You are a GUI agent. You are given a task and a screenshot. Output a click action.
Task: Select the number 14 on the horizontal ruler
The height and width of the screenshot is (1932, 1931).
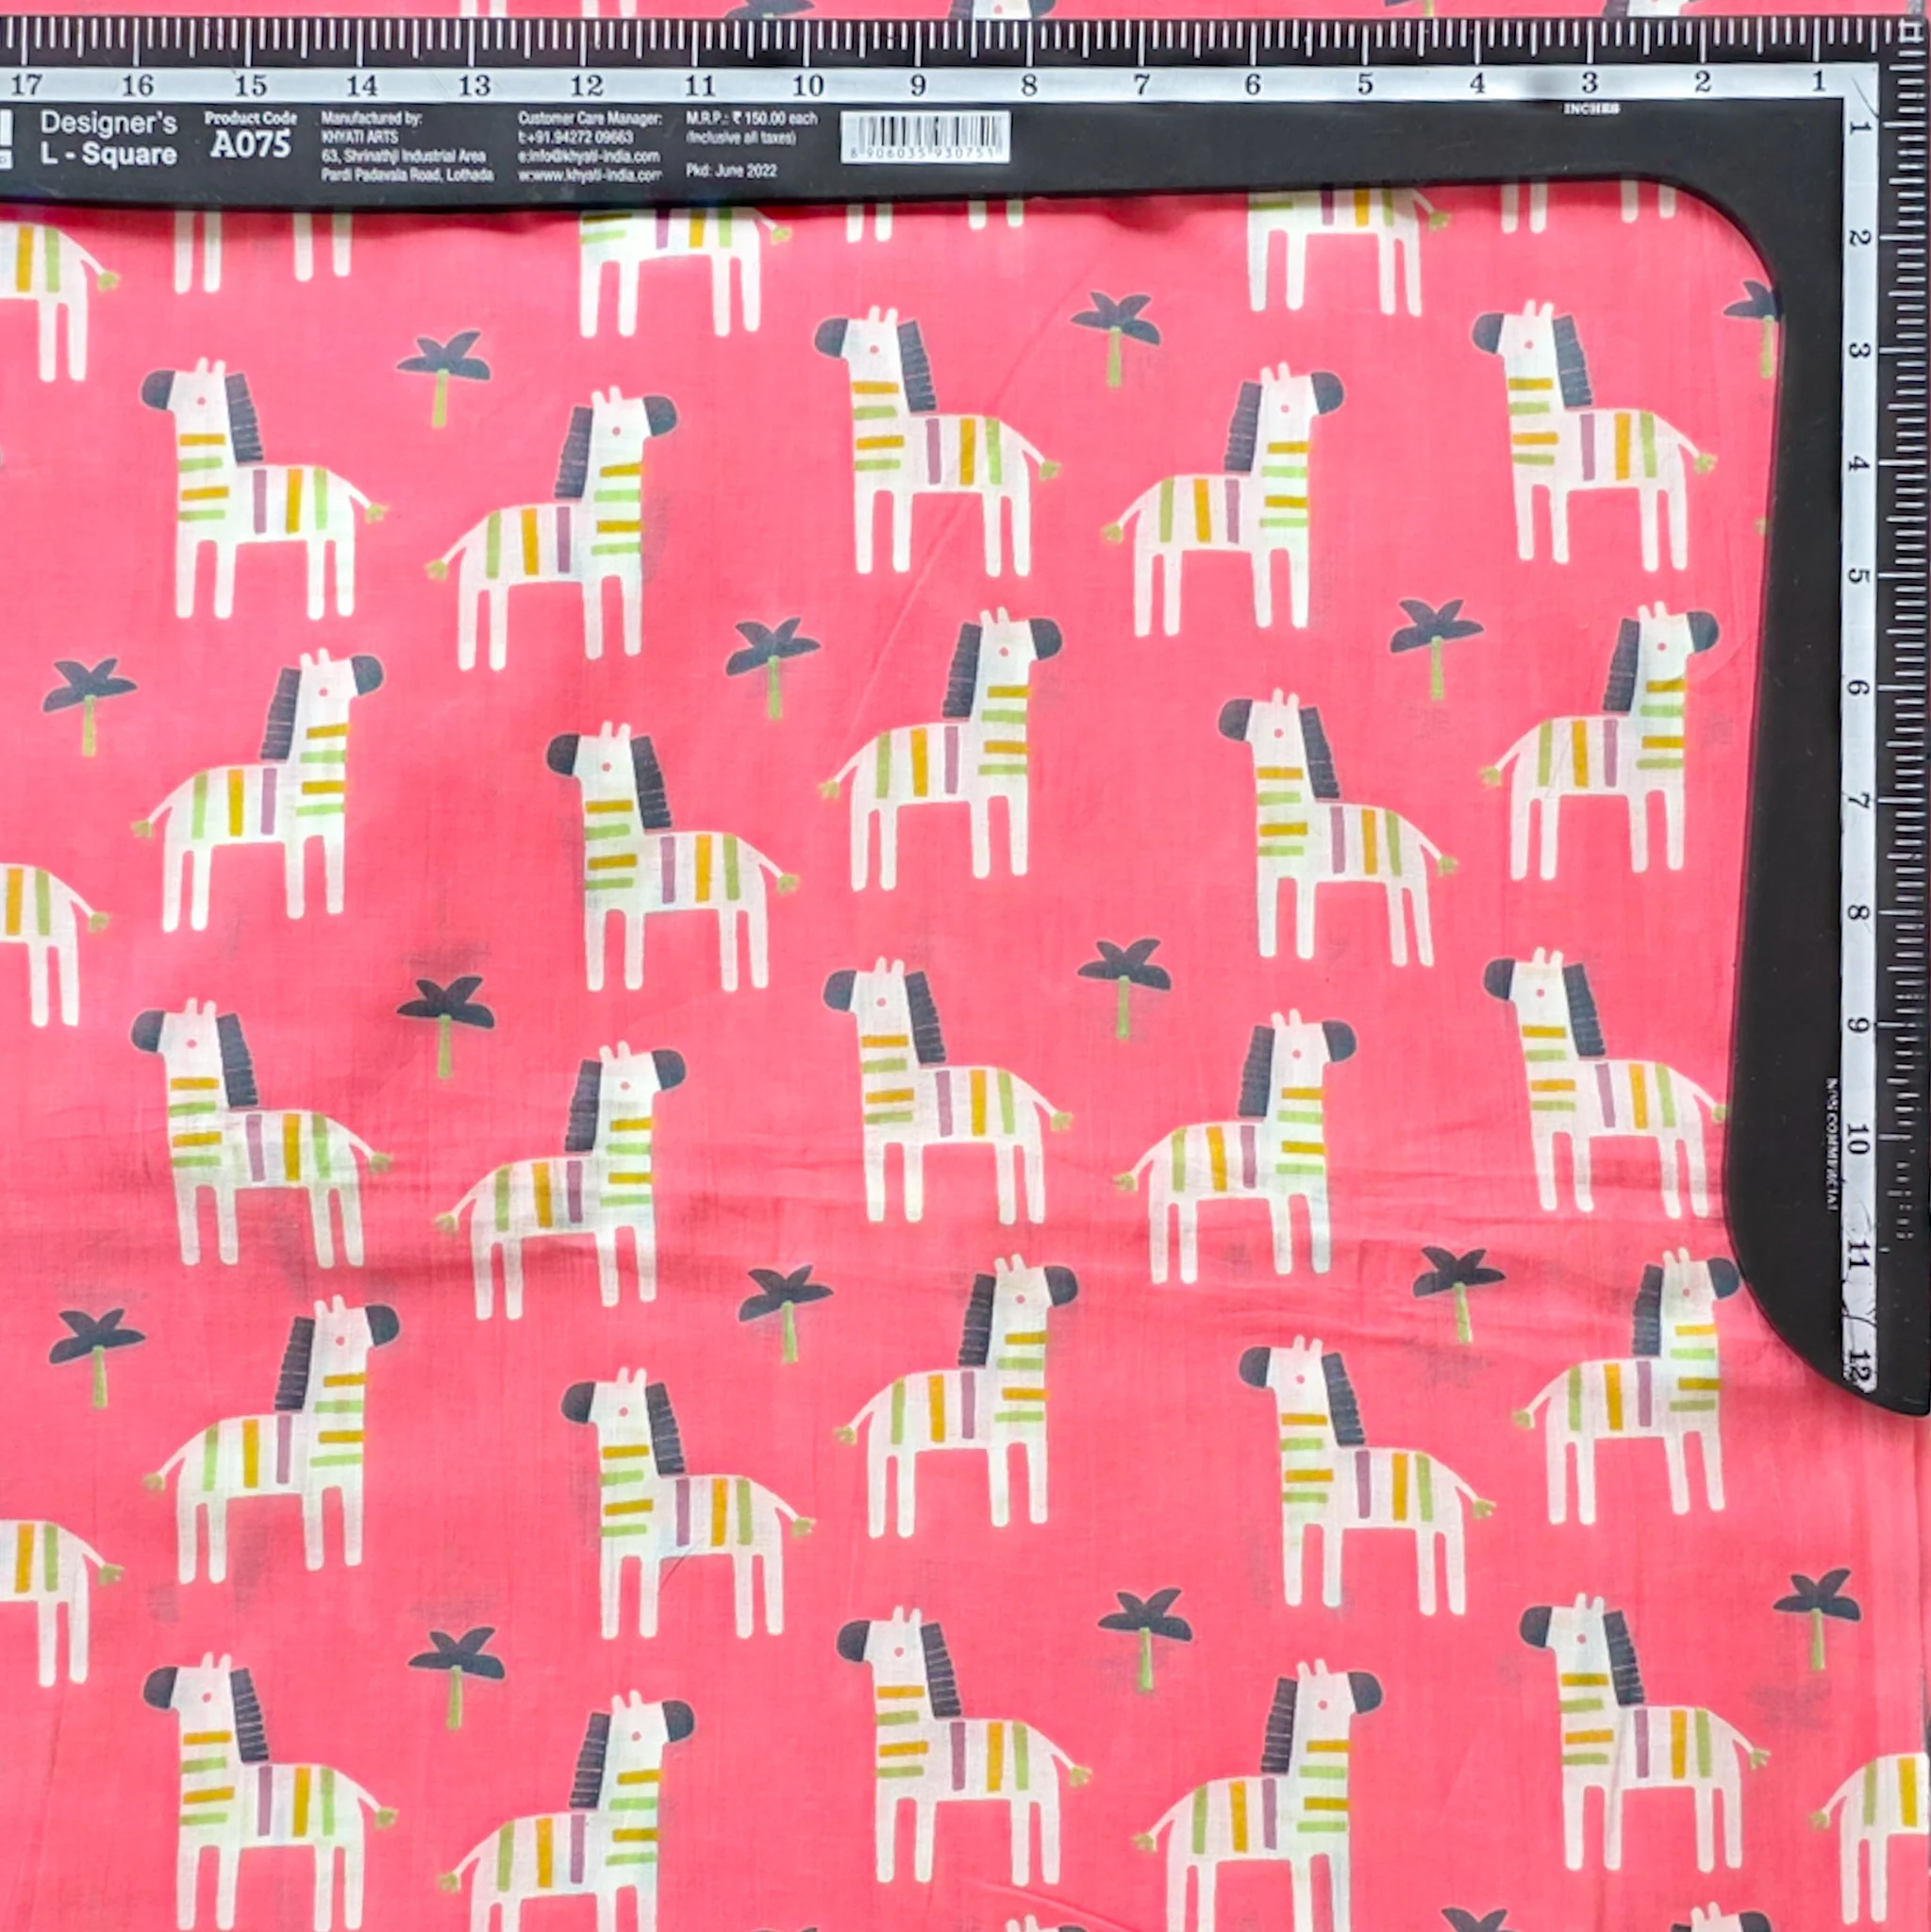(x=362, y=86)
